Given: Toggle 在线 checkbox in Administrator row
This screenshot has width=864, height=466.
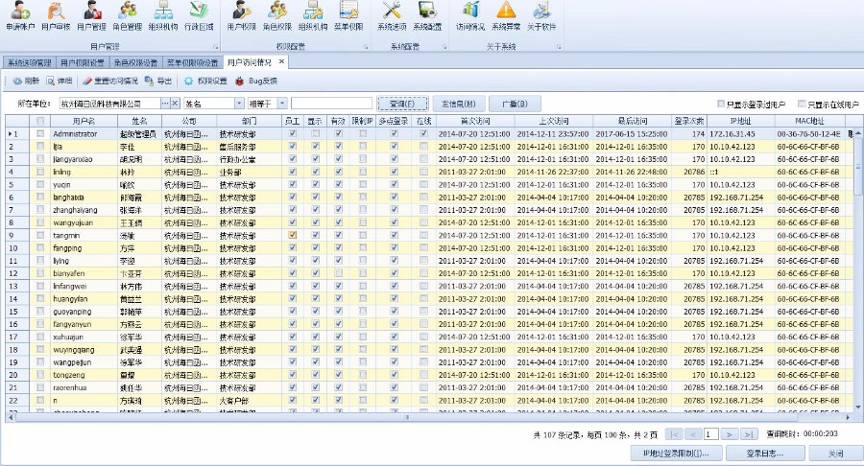Looking at the screenshot, I should click(423, 133).
